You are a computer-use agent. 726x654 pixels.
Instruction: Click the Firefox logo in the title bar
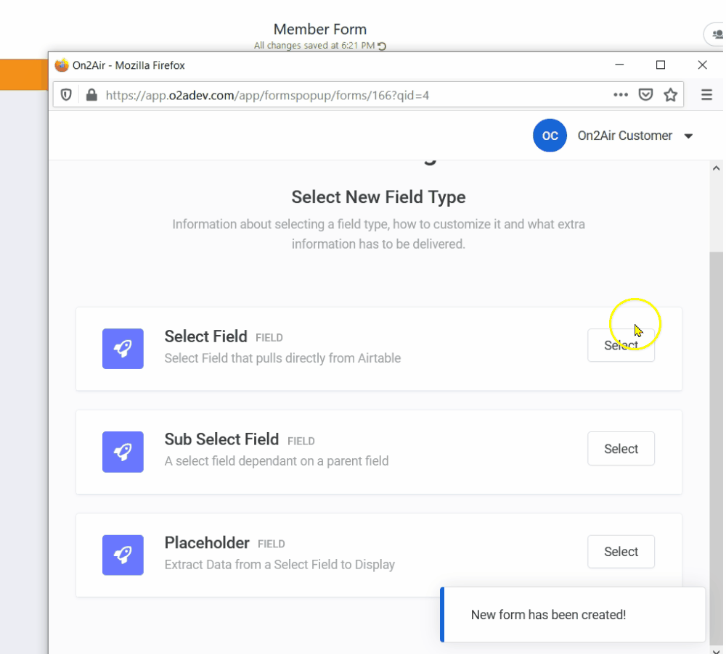point(61,65)
